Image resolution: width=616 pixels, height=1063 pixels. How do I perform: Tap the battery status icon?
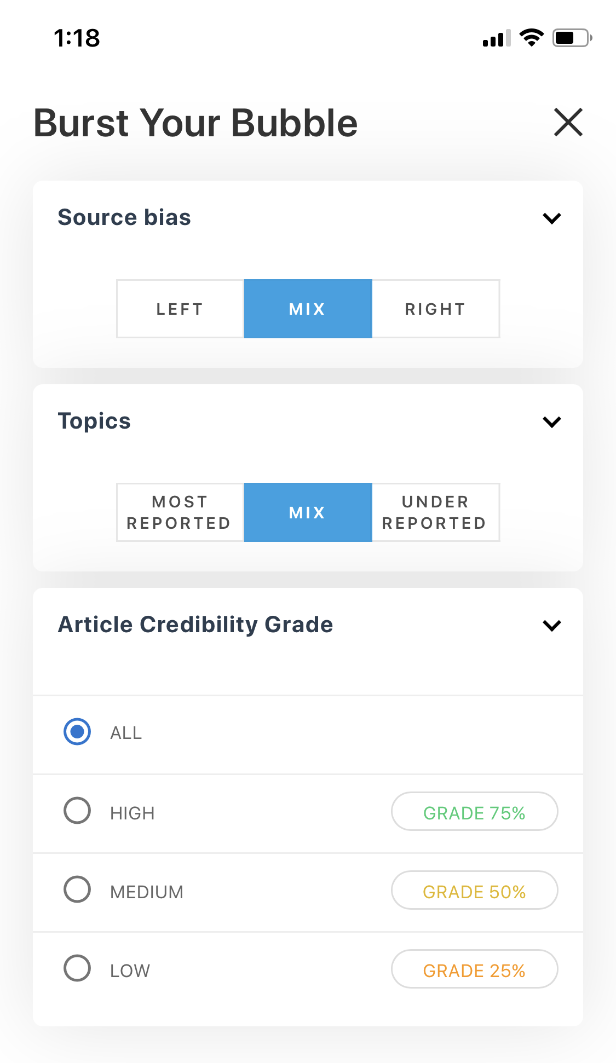click(572, 38)
